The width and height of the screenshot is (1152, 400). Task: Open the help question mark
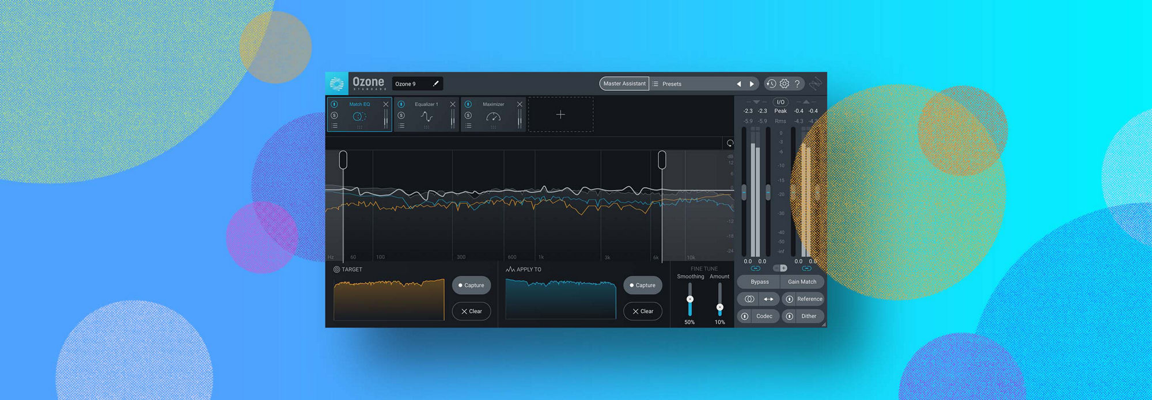[797, 83]
